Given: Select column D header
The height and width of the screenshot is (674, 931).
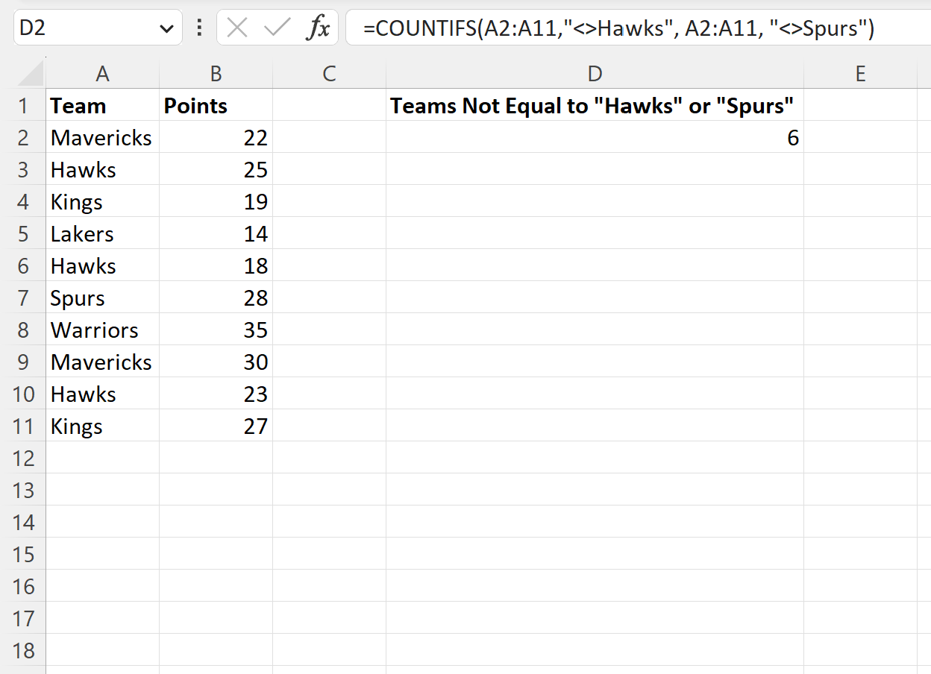Looking at the screenshot, I should coord(594,72).
